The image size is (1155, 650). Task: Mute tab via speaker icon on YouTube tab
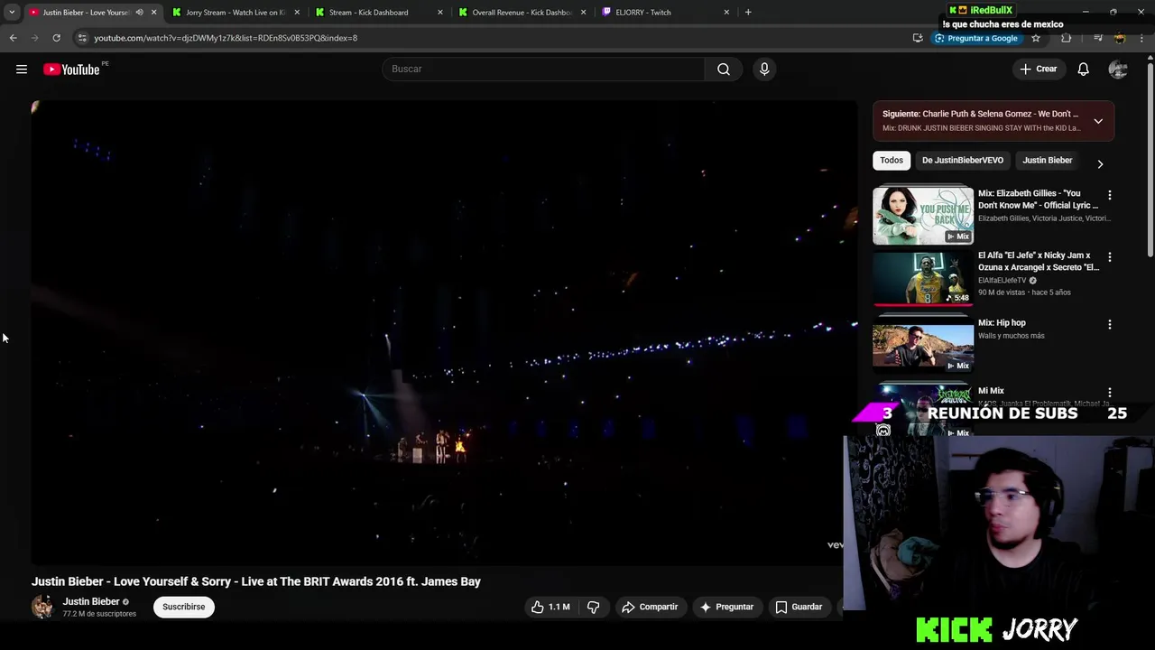pos(139,13)
